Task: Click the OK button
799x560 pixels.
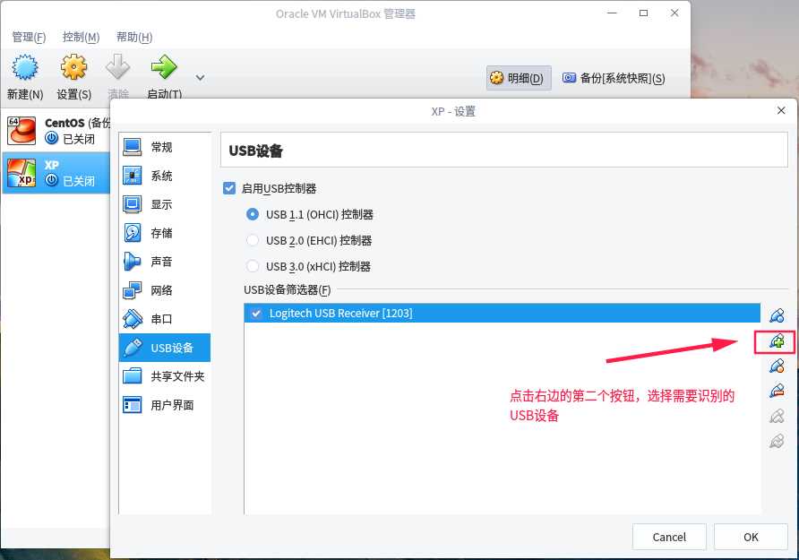Action: coord(751,537)
